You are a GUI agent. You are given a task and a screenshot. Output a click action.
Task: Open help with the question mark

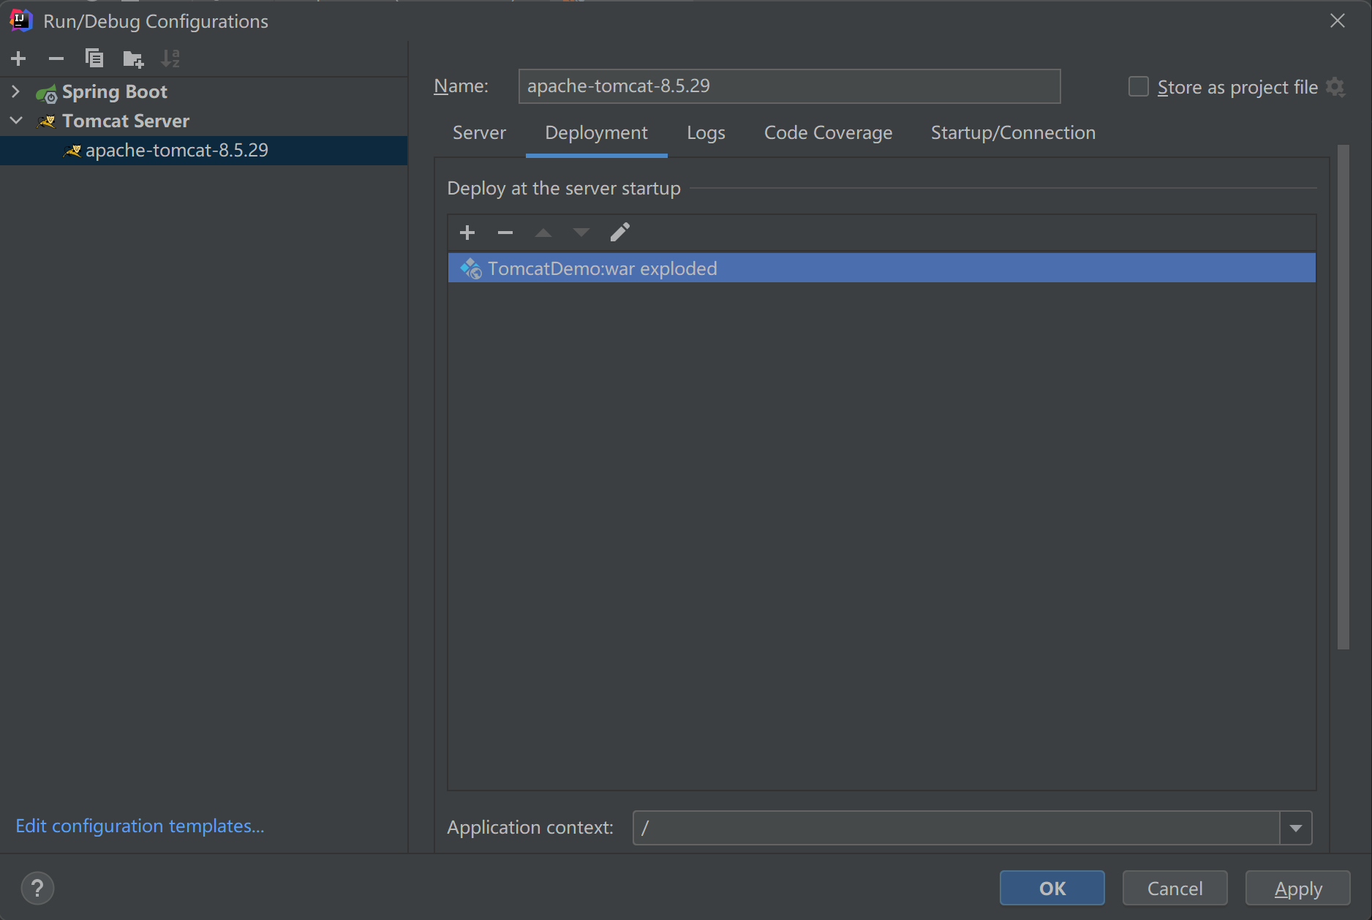[x=37, y=889]
